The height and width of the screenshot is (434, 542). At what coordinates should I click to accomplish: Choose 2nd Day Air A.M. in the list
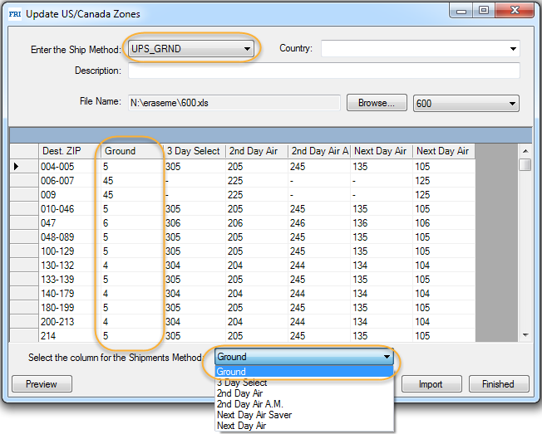[250, 404]
